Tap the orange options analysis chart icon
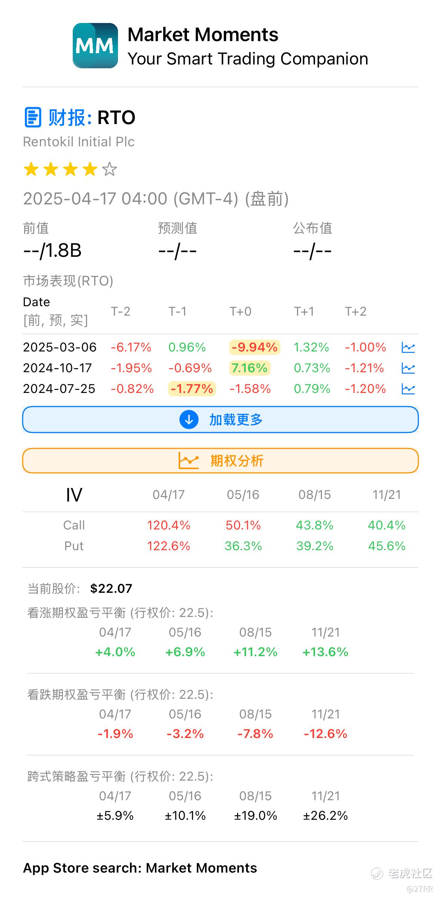The height and width of the screenshot is (899, 441). click(188, 460)
